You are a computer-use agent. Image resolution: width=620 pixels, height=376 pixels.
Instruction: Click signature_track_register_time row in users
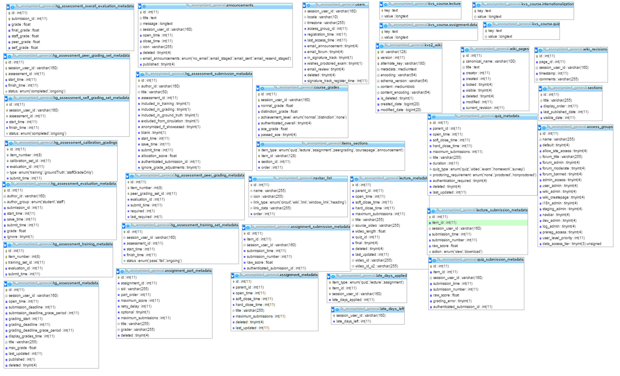point(335,81)
